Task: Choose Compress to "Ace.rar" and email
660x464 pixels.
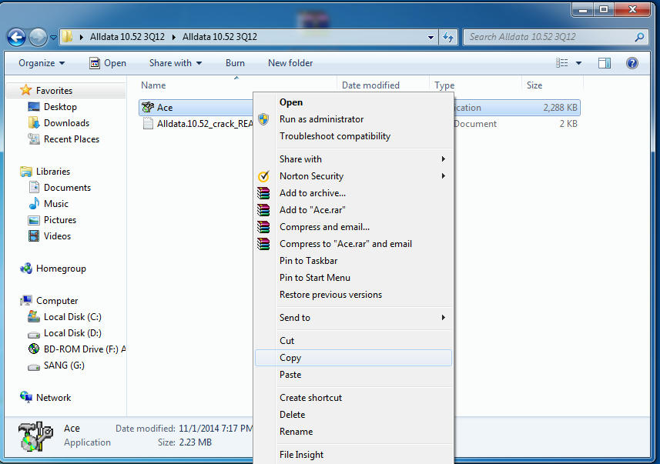Action: (x=353, y=244)
